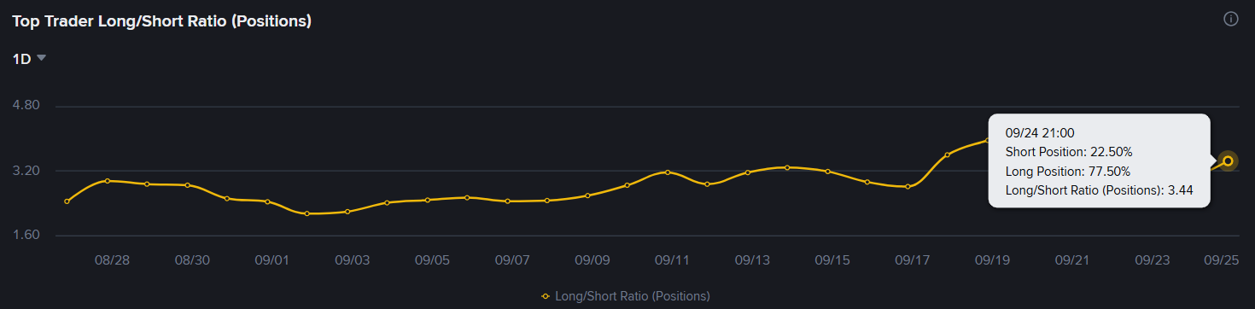The image size is (1255, 309).
Task: Click the data point above 09/17
Action: point(908,186)
